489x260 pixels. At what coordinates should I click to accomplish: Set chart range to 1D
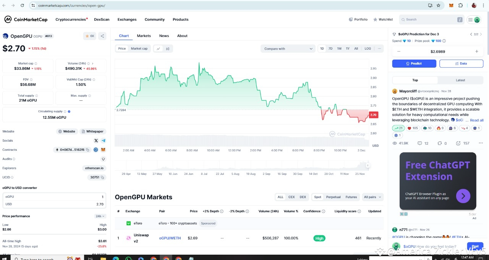click(x=322, y=48)
